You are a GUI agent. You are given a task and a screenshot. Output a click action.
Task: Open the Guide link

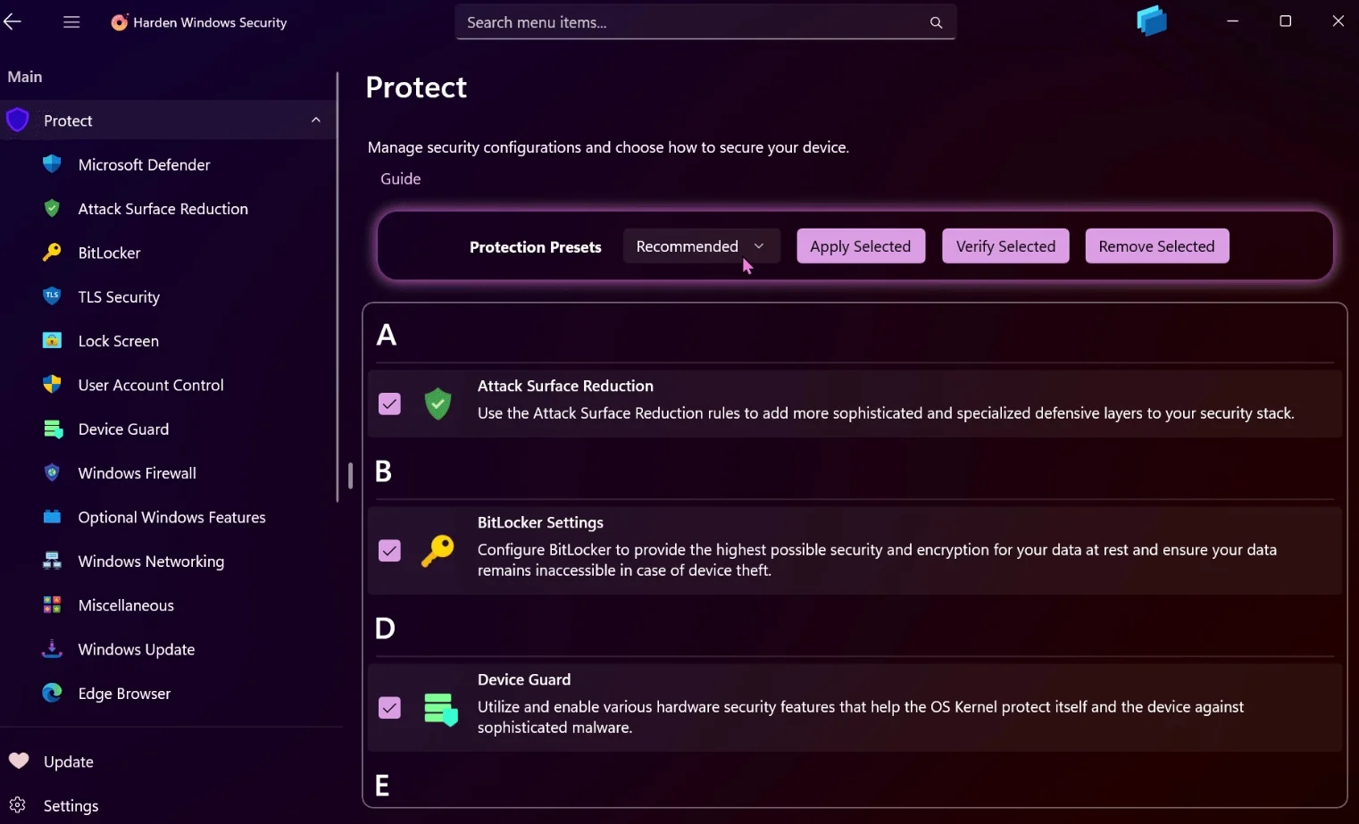[399, 178]
